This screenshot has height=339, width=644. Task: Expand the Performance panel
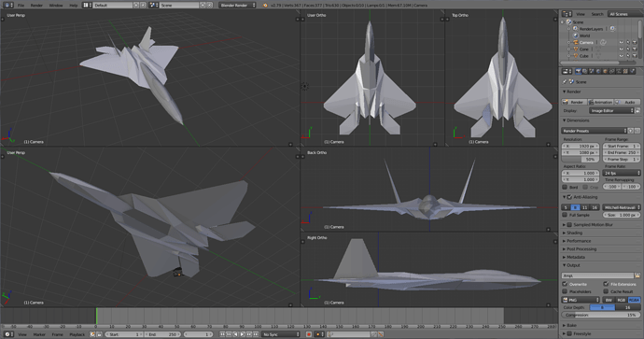pos(600,241)
